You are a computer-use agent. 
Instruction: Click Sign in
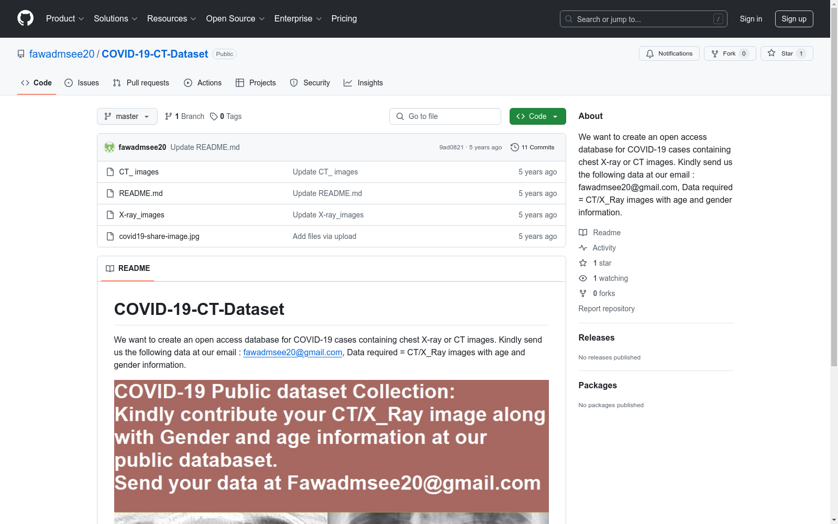[x=751, y=19]
